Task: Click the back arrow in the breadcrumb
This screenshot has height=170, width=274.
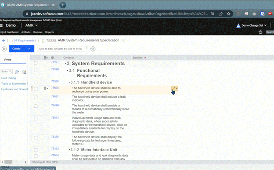Action: 4,40
